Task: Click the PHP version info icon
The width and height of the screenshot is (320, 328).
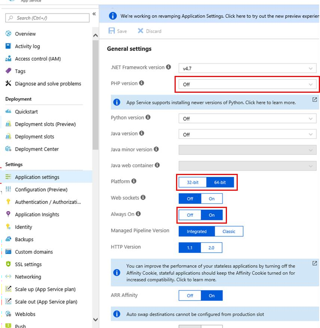Action: [x=142, y=83]
